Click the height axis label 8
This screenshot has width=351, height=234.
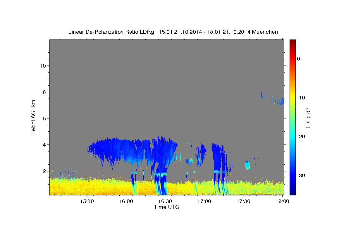(44, 92)
